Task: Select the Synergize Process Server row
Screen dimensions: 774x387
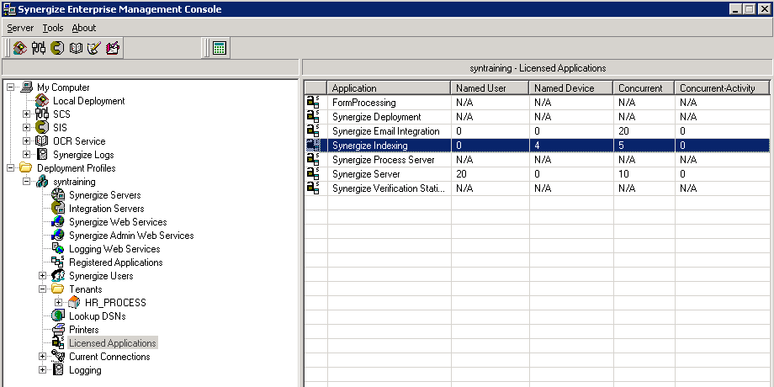Action: point(537,160)
